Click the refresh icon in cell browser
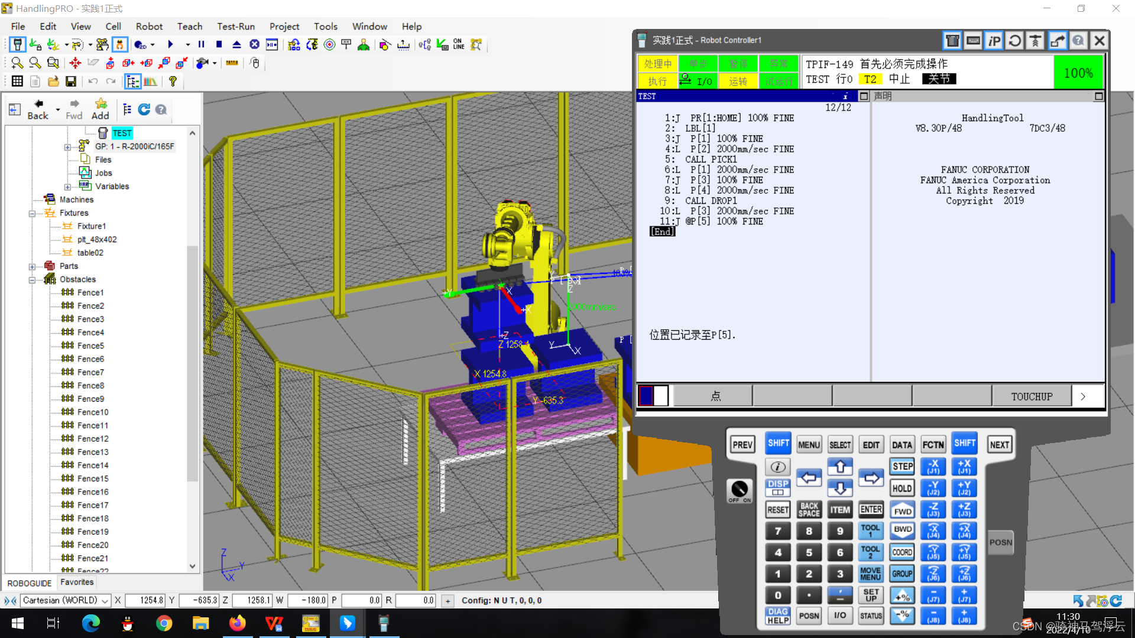The width and height of the screenshot is (1135, 638). pos(144,109)
